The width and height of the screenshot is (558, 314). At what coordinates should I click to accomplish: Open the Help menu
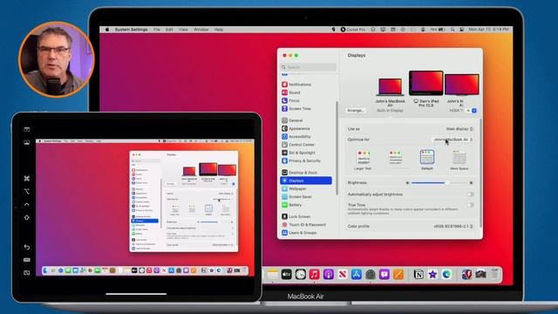[x=219, y=30]
